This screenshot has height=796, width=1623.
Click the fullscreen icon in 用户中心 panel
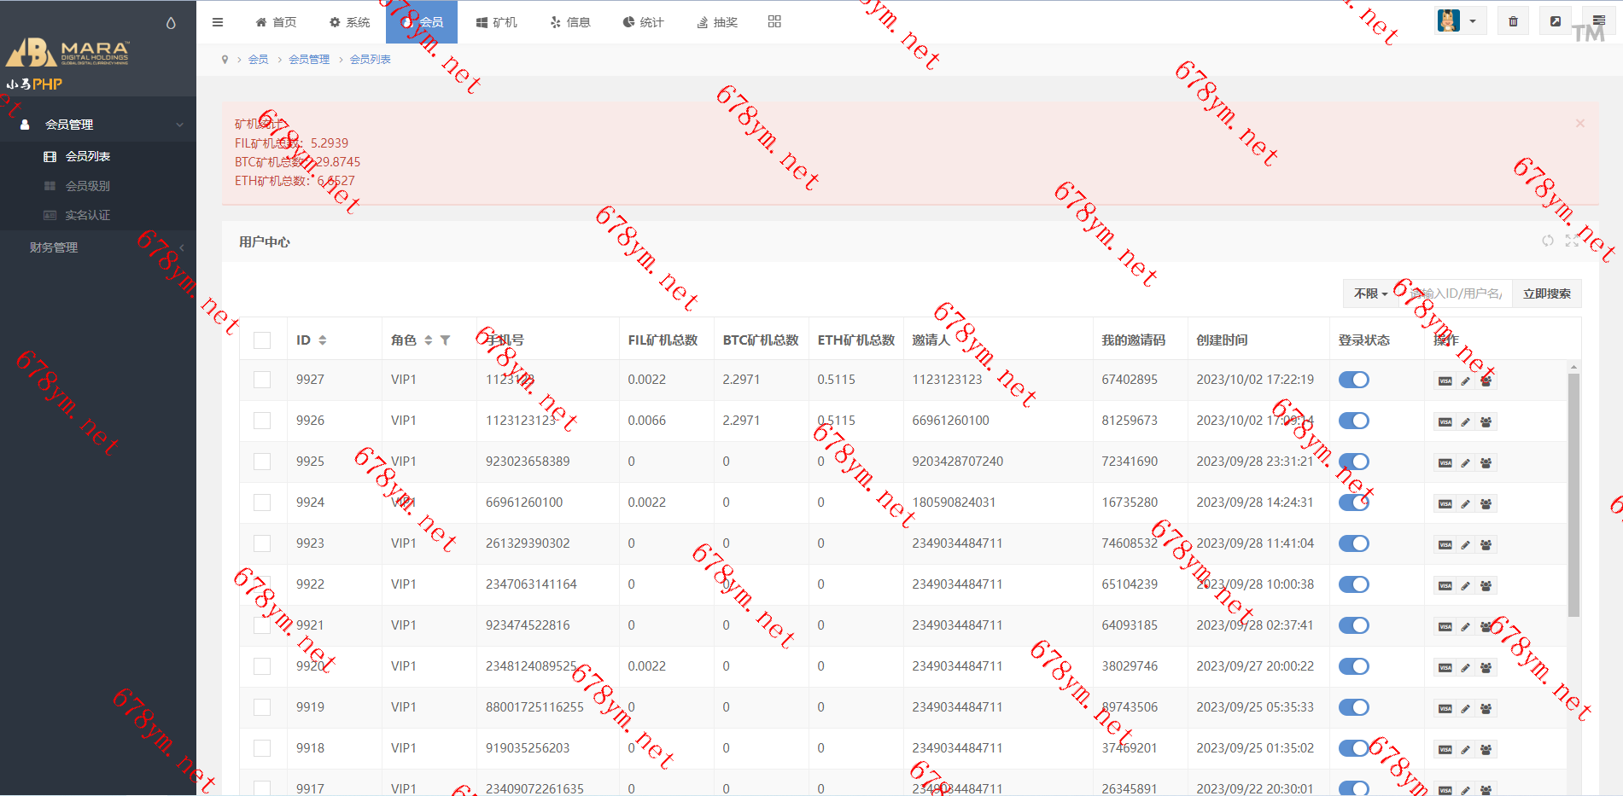(1572, 241)
